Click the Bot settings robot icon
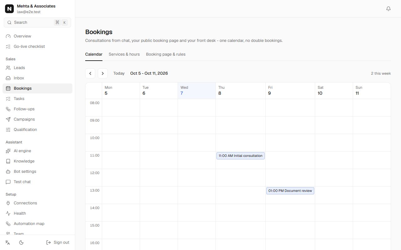The image size is (401, 250). click(x=8, y=172)
